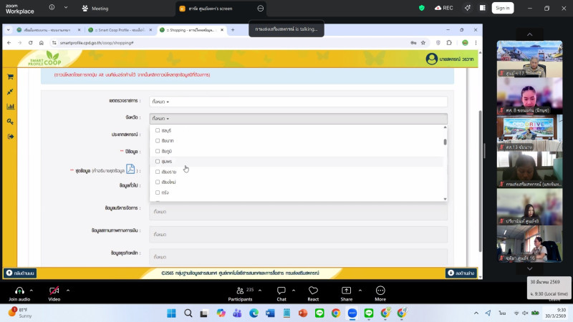Open a new browser tab

point(232,30)
